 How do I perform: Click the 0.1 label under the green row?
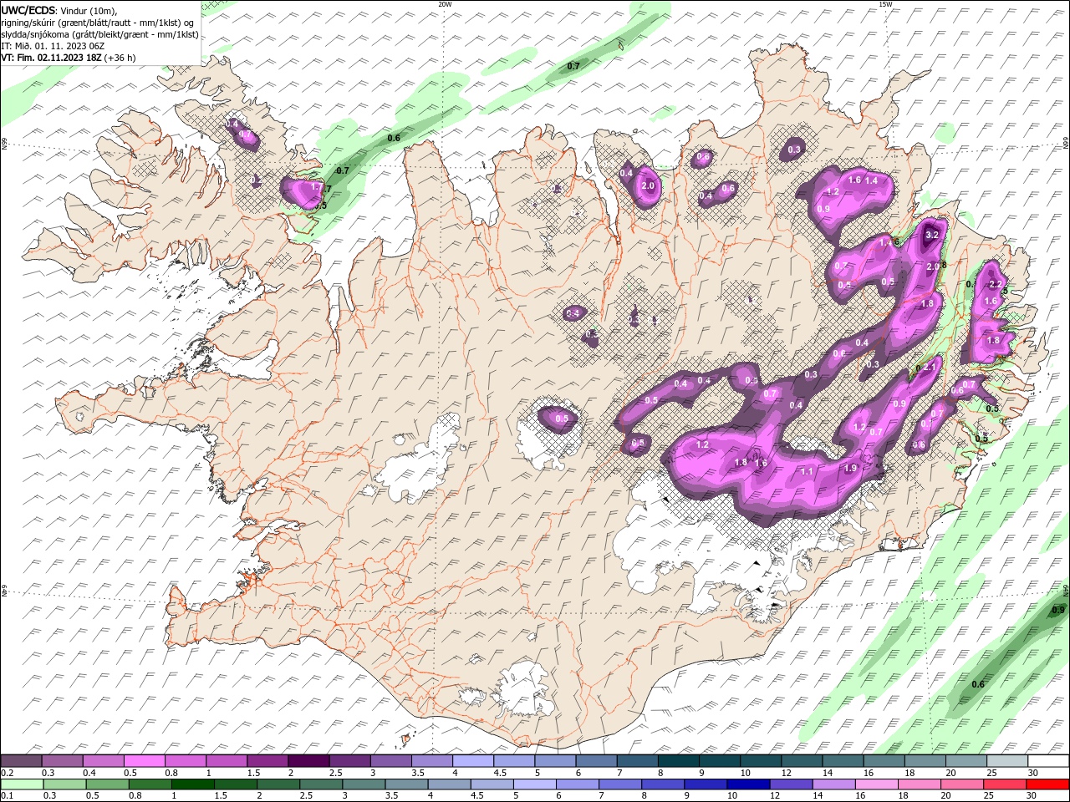tap(7, 796)
